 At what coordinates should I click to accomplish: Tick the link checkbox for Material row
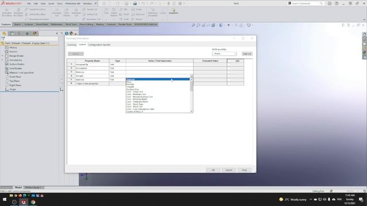[229, 80]
